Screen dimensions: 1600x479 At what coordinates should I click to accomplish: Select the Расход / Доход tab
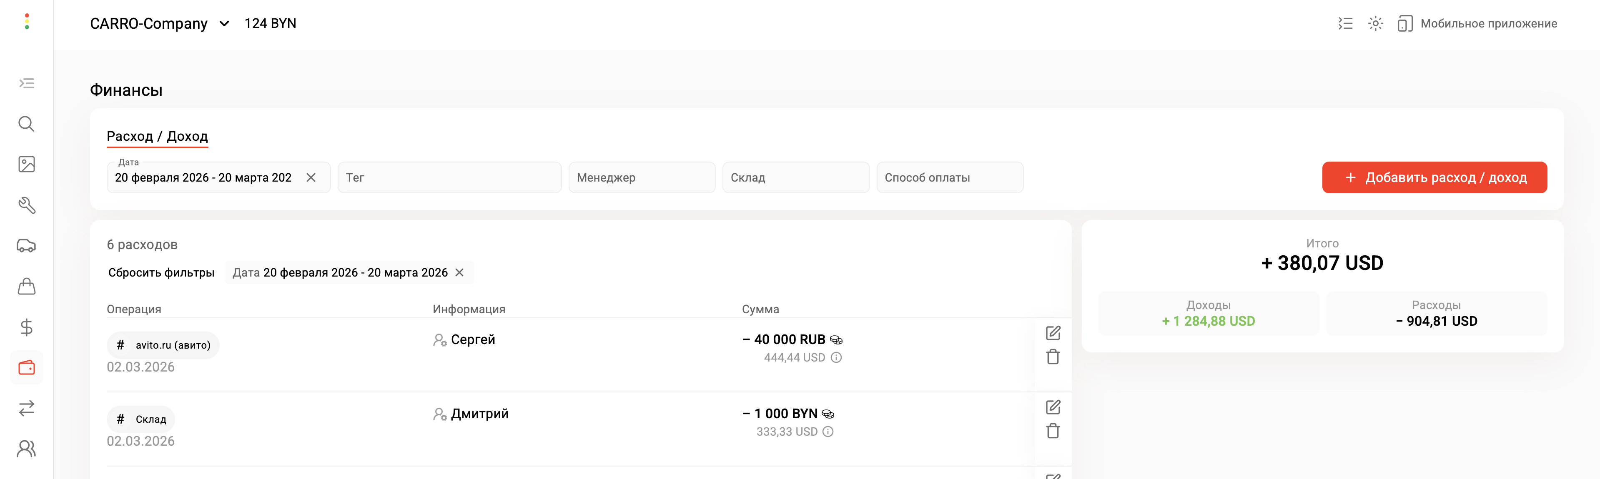(x=157, y=137)
